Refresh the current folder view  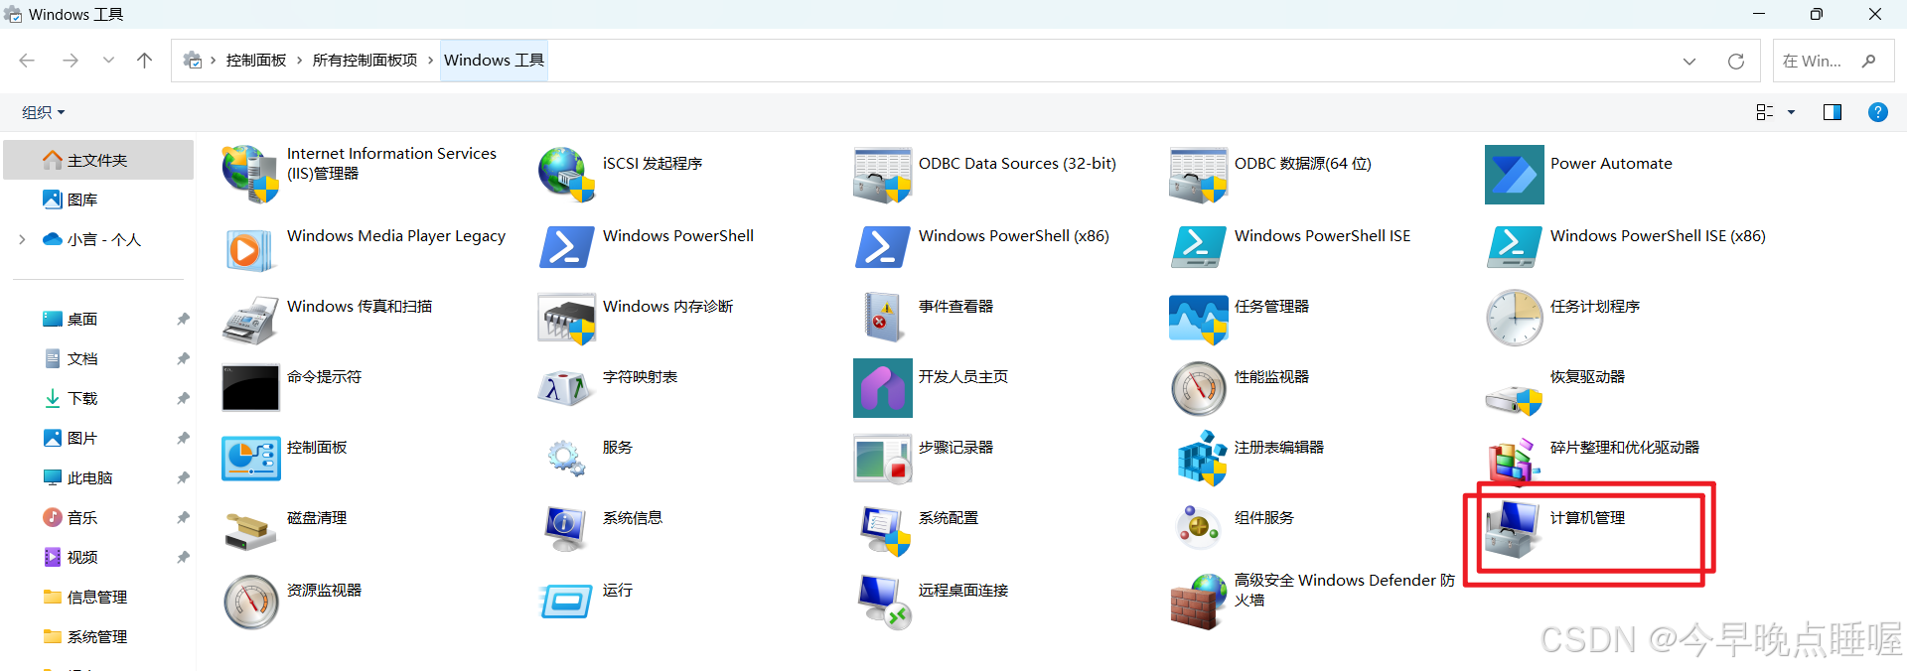pyautogui.click(x=1736, y=61)
